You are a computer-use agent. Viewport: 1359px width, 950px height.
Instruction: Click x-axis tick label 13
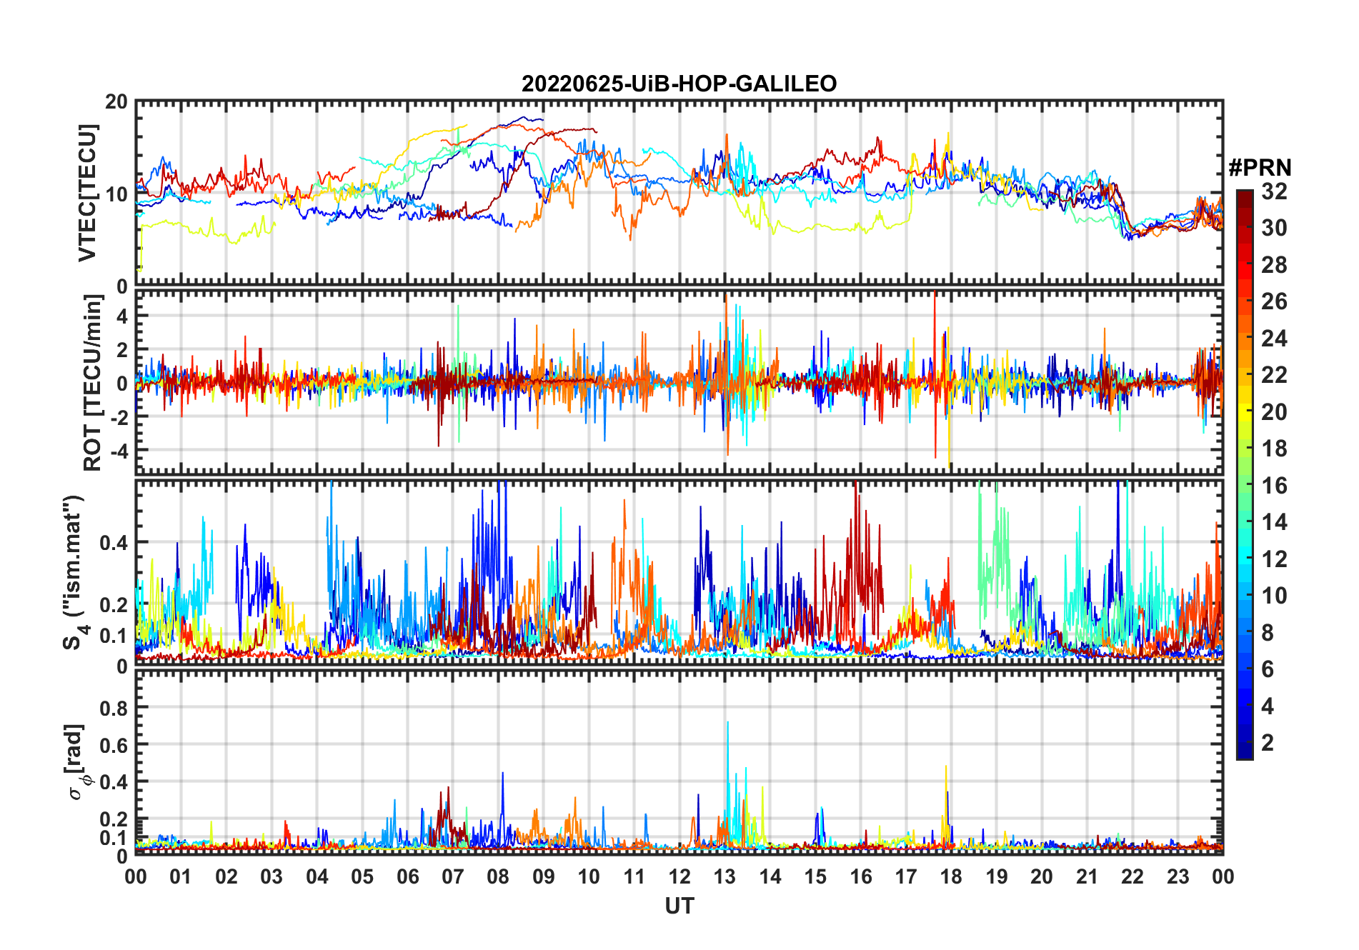pos(725,876)
